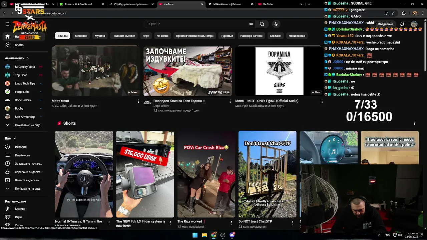The image size is (427, 240).
Task: Open File Explorer from the taskbar
Action: coord(204,235)
